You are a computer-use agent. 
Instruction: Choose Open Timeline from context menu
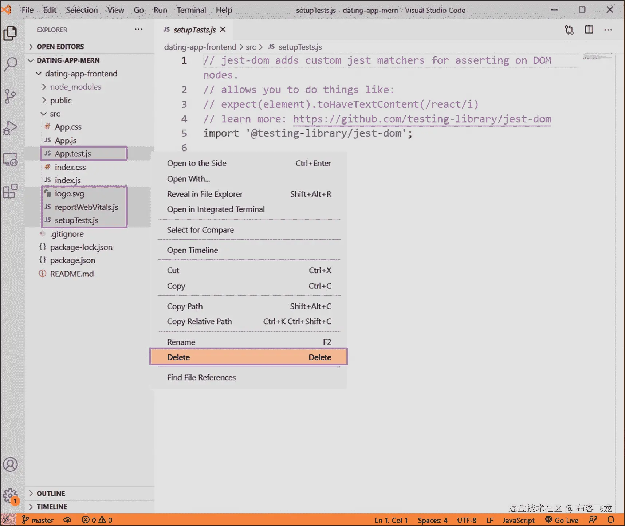pos(249,250)
